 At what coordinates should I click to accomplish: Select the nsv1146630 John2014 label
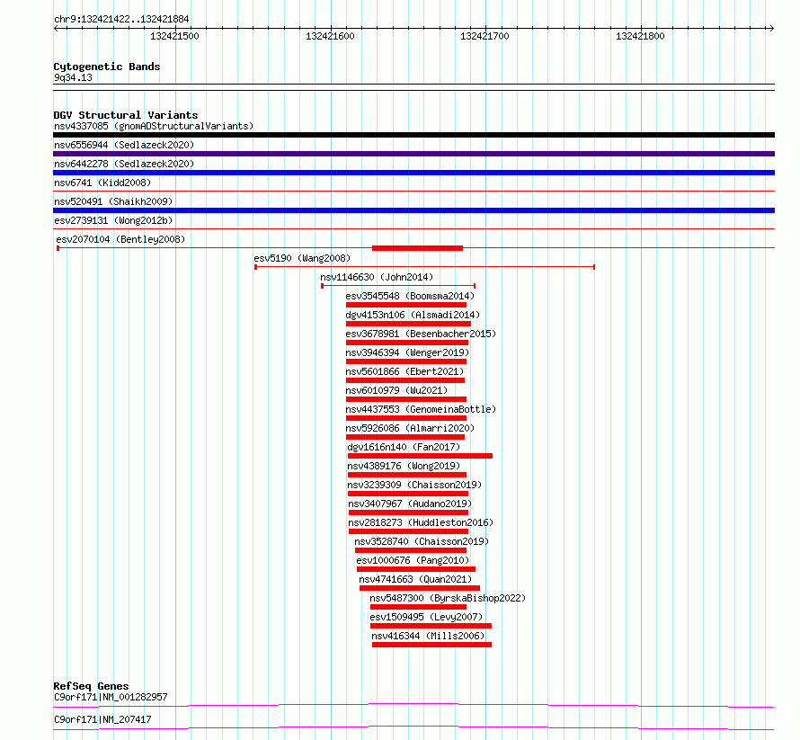[x=377, y=277]
